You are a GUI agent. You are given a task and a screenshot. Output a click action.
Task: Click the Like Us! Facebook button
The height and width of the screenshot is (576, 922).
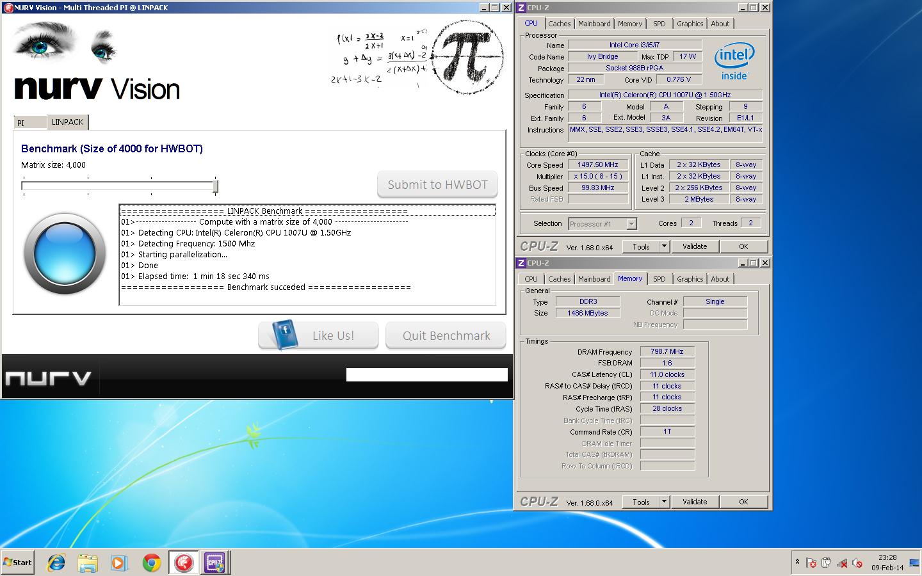(318, 335)
